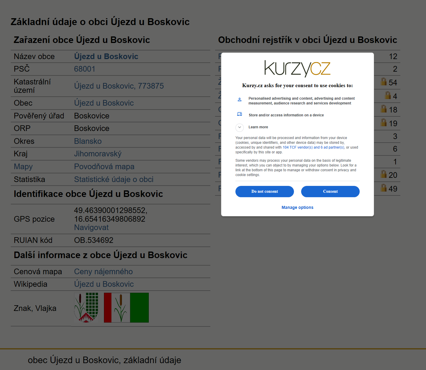Click postal code 68001 link
Screen dimensions: 426x370
[85, 69]
